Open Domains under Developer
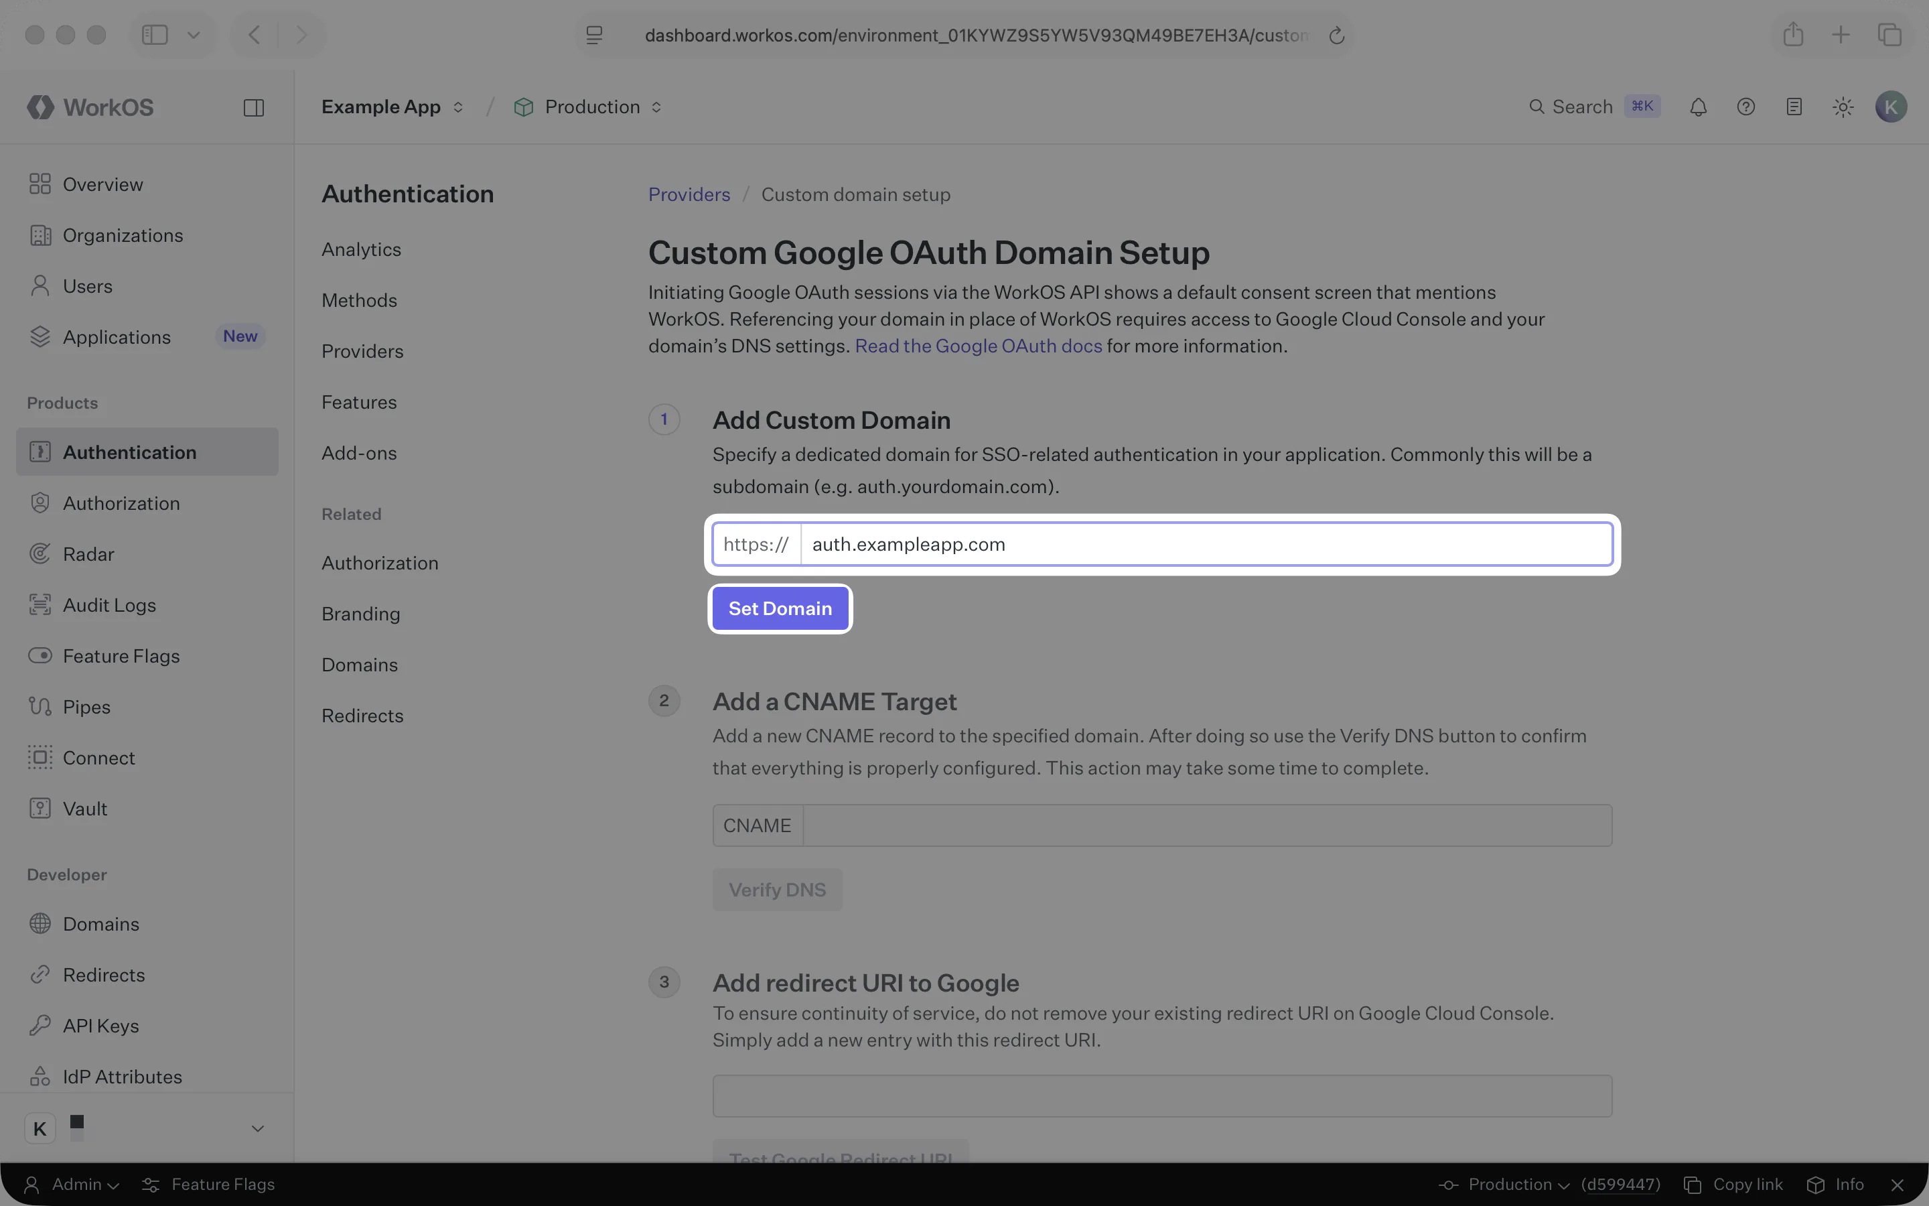 (x=147, y=924)
